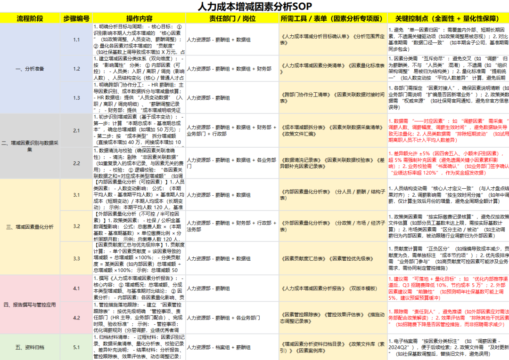The image size is (509, 360).
Task: Select step number cell 4.2
Action: coord(76,318)
